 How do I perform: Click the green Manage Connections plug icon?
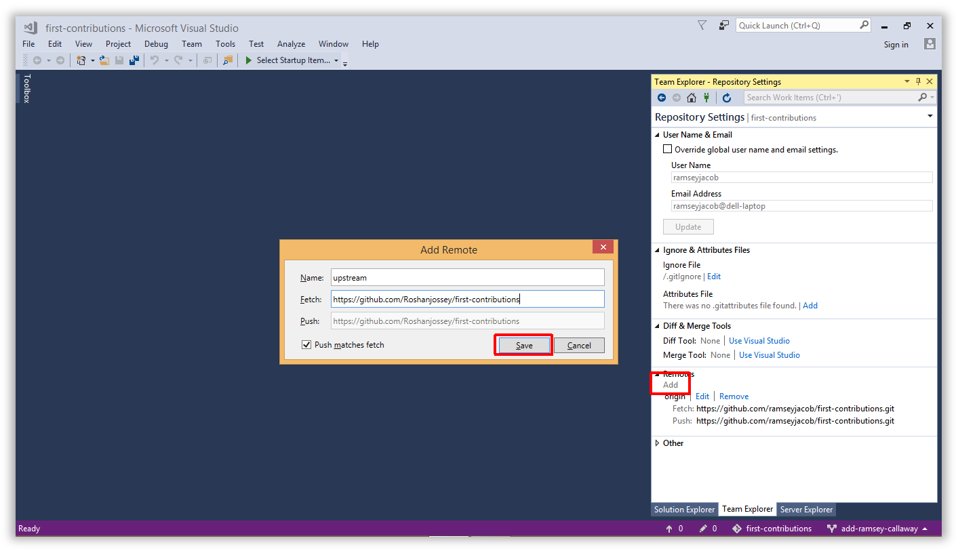coord(706,98)
